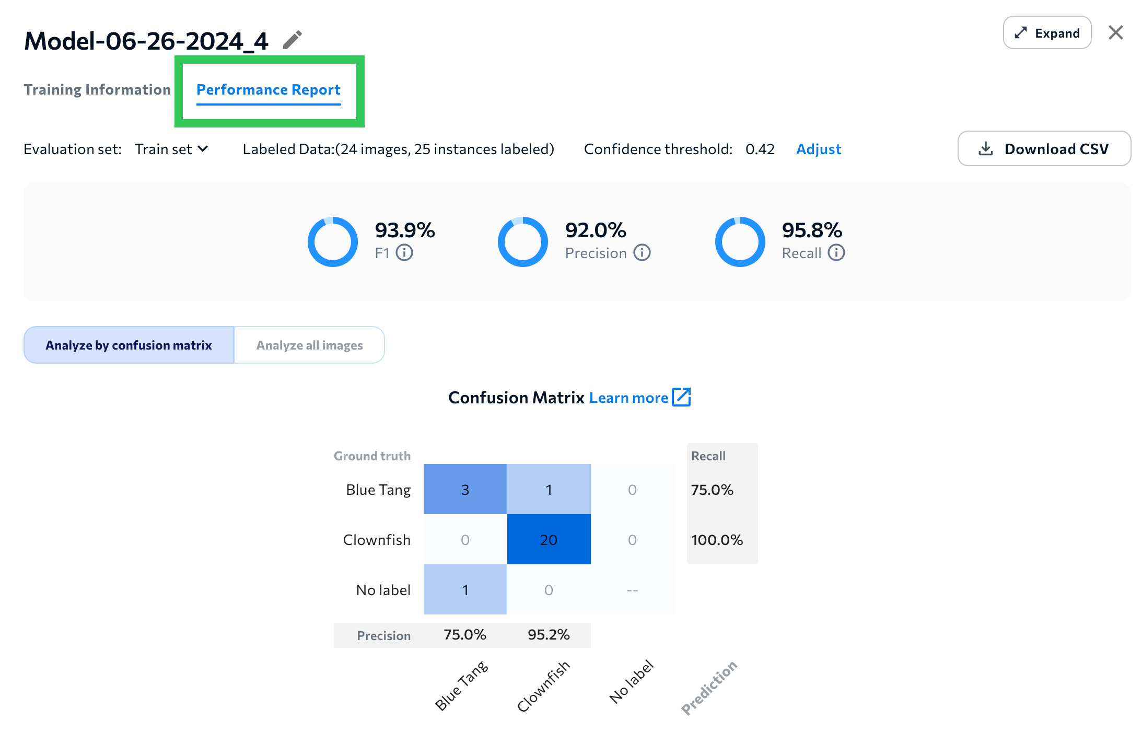
Task: Open the Learn more confusion matrix page
Action: [630, 397]
